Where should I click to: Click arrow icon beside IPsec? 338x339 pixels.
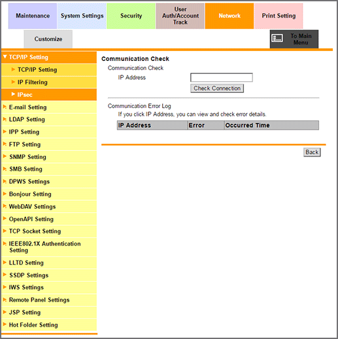coord(13,94)
